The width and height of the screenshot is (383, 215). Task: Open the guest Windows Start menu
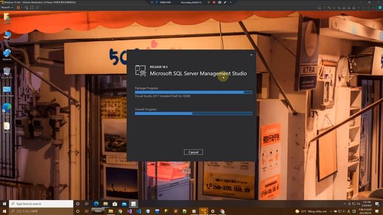4,204
